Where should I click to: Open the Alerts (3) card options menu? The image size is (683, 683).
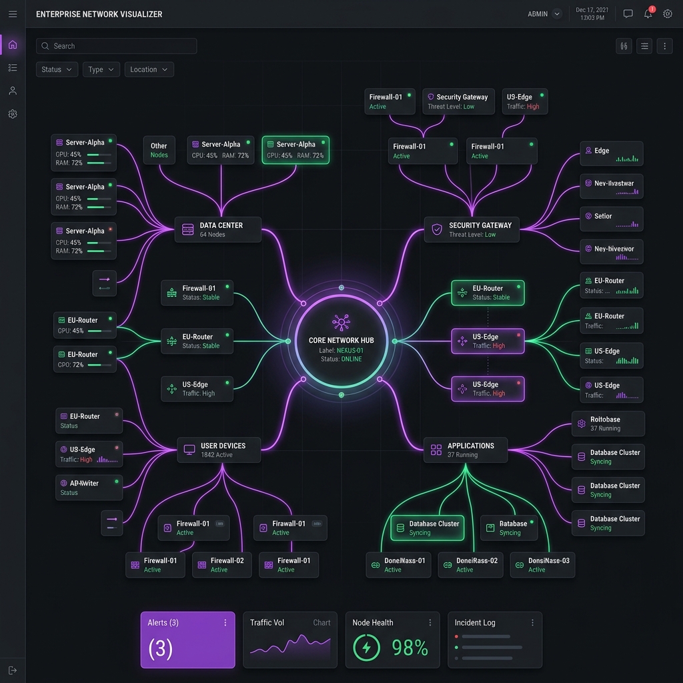pos(225,622)
